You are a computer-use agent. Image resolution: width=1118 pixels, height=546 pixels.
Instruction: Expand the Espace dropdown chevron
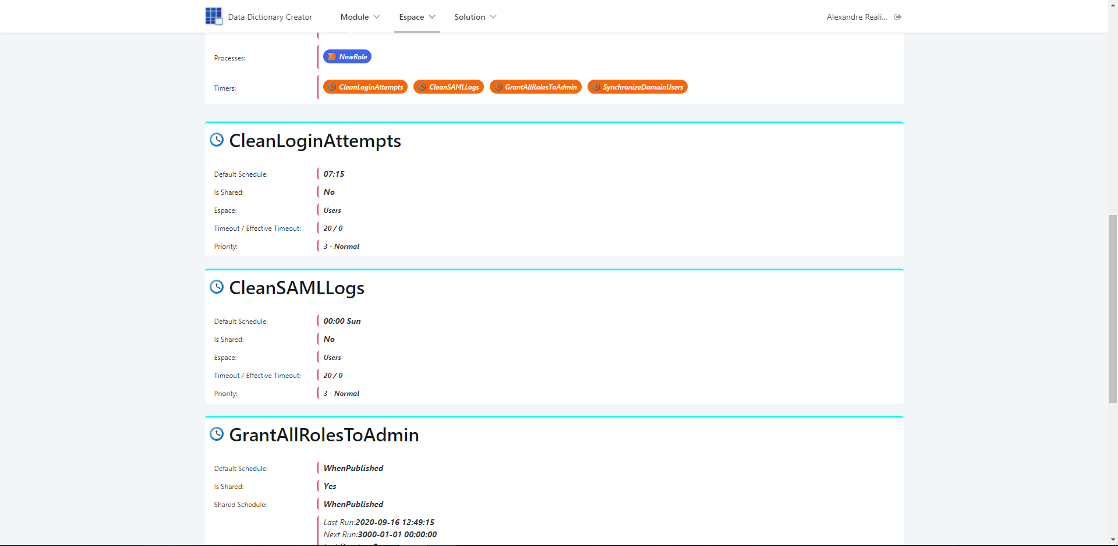click(x=433, y=17)
